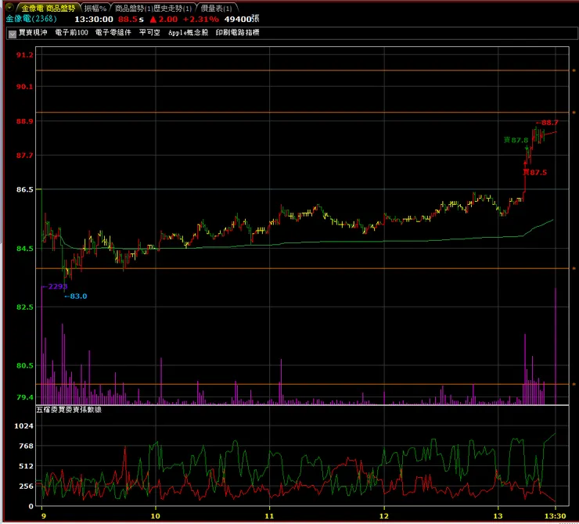Click the last price 88.5
The width and height of the screenshot is (579, 524).
coord(128,20)
